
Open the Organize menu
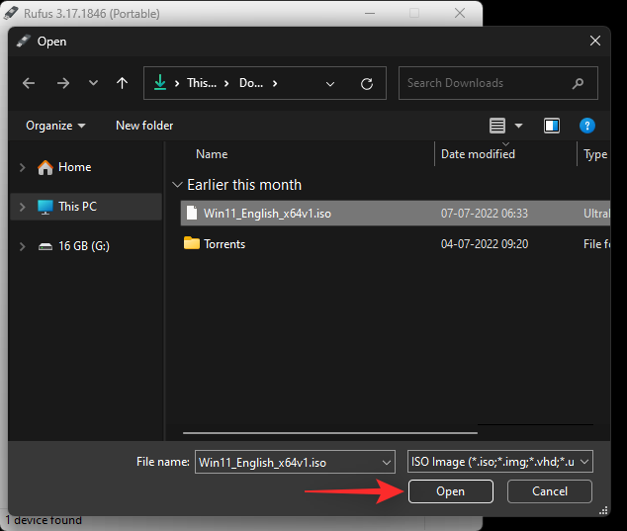[55, 126]
